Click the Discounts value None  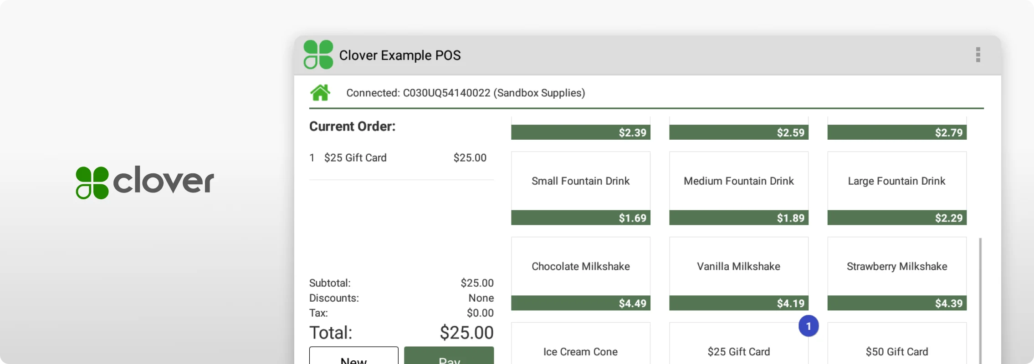(x=481, y=298)
